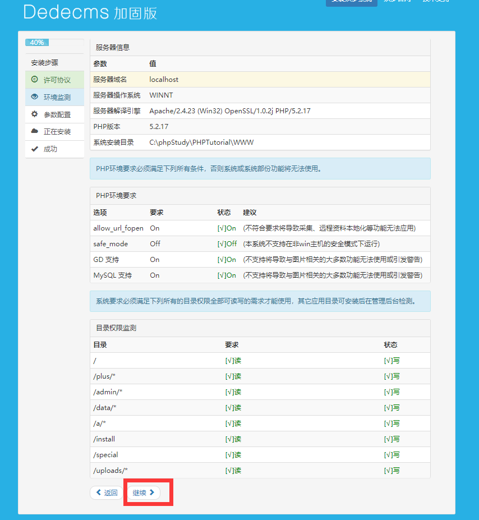
Task: Click the [√]Off status for safe_mode
Action: coord(227,244)
